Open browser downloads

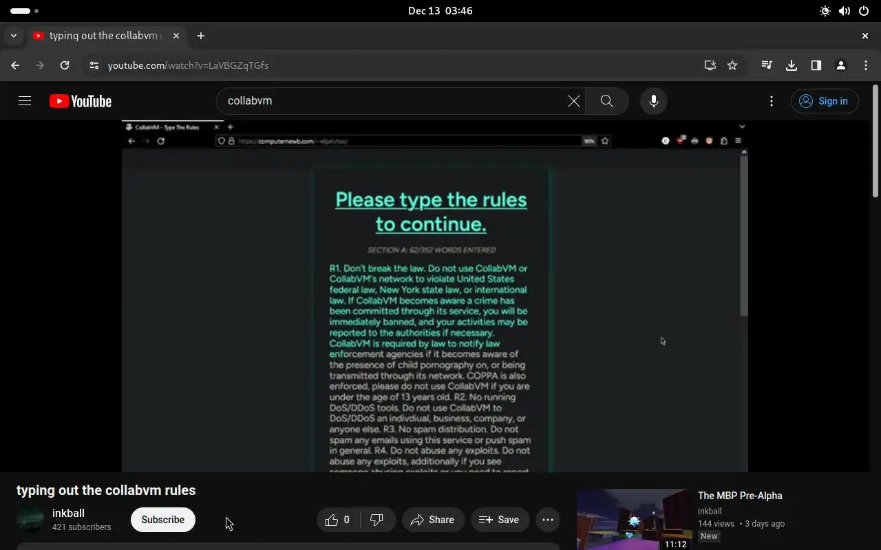792,65
